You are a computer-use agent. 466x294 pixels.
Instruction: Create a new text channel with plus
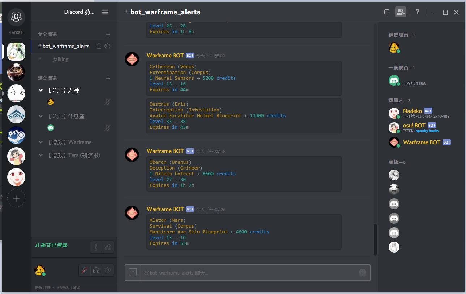click(x=108, y=35)
